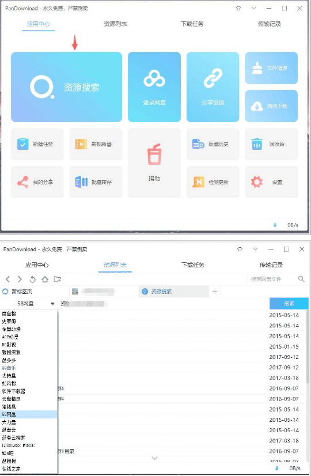The image size is (311, 476).
Task: Click magnifier icon beside 搜索网盘文件
Action: 301,279
